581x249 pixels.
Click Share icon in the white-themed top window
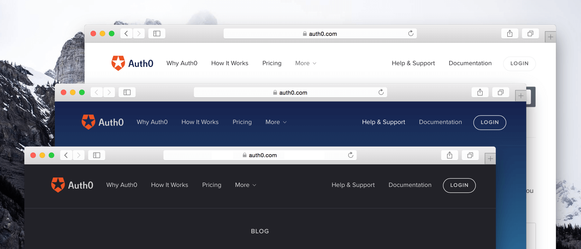pyautogui.click(x=510, y=34)
